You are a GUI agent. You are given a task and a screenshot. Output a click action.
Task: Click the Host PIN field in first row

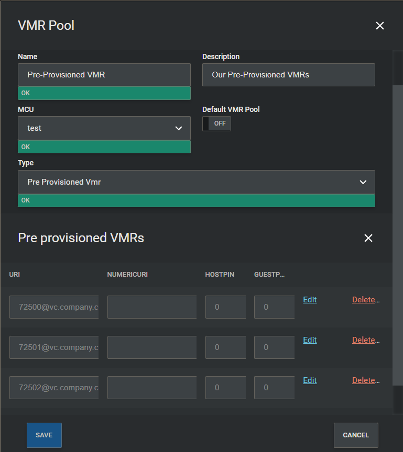[x=225, y=307]
